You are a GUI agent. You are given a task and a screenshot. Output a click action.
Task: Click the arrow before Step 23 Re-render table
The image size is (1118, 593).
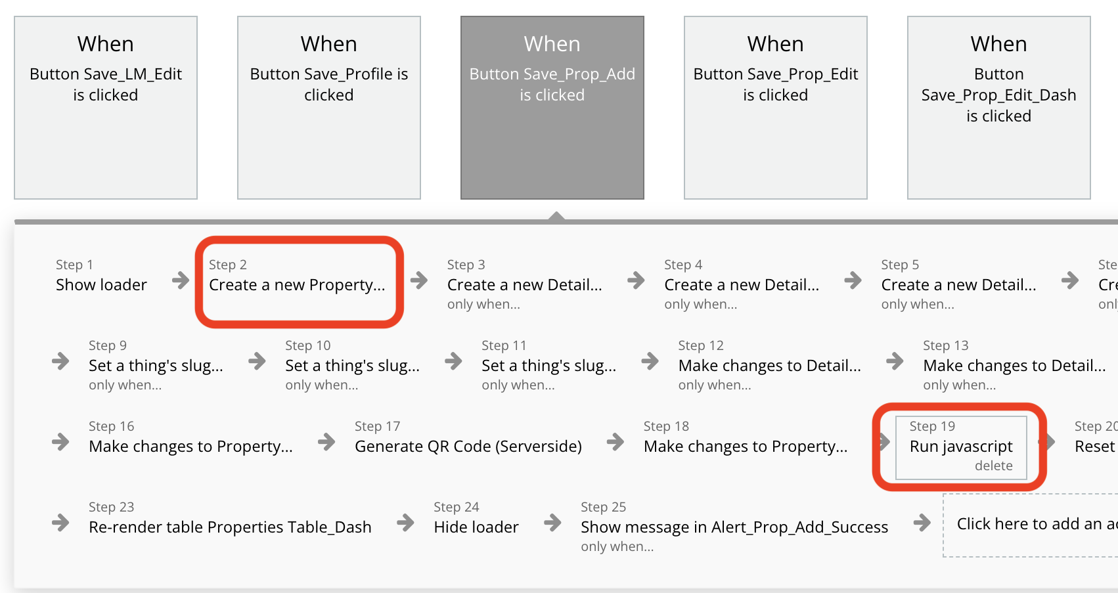(x=60, y=523)
